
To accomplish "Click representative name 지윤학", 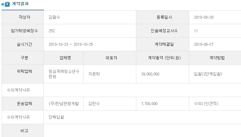I will pos(94,74).
